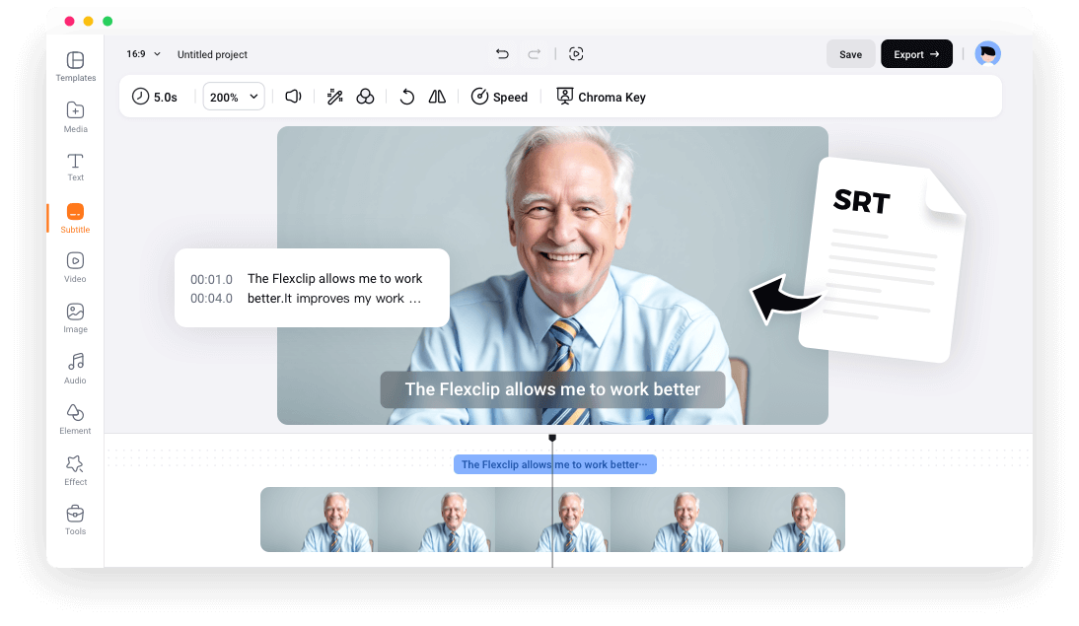This screenshot has width=1079, height=626.
Task: Open the color filters icon
Action: coord(366,97)
